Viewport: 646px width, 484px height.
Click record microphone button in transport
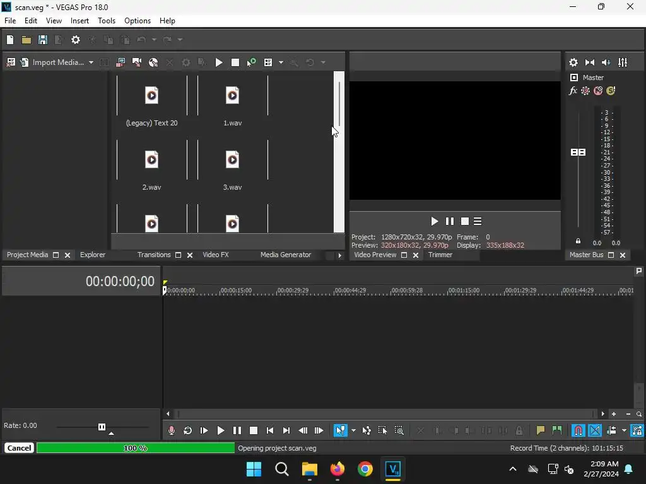[x=172, y=430]
